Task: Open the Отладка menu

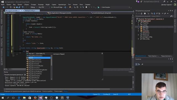Action: [33, 4]
